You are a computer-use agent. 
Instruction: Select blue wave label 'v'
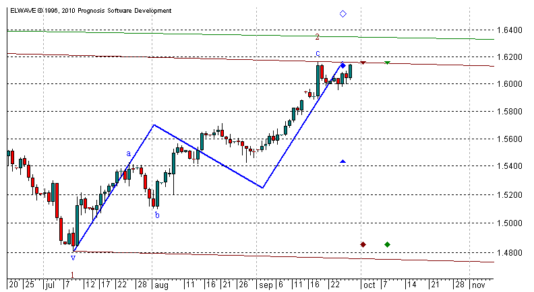coord(73,258)
